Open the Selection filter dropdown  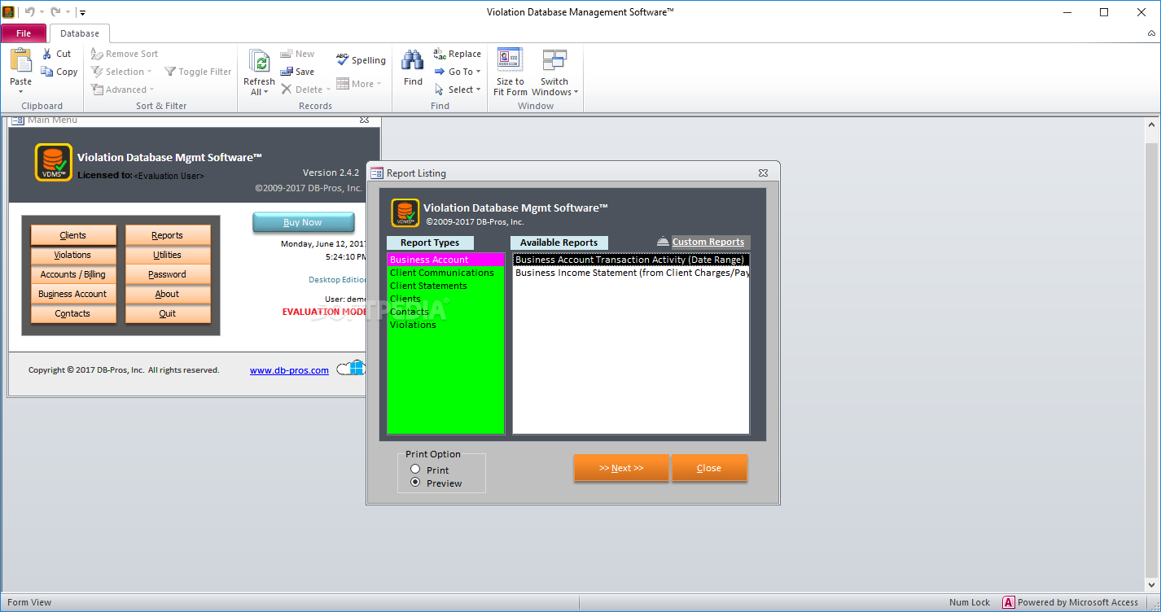pos(150,72)
